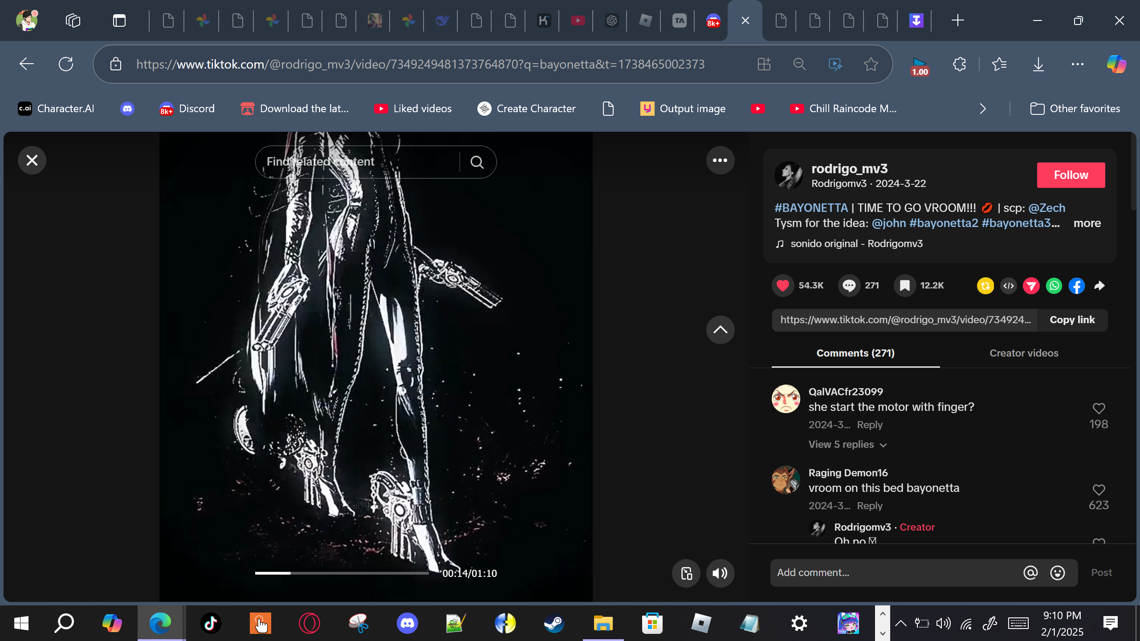The image size is (1140, 641).
Task: Open Steam from the taskbar
Action: click(x=554, y=623)
